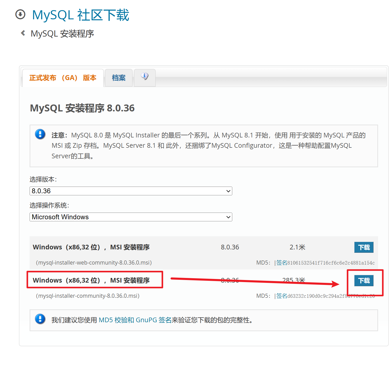This screenshot has height=367, width=392.
Task: Download the full community installer highlighted in red
Action: [363, 281]
